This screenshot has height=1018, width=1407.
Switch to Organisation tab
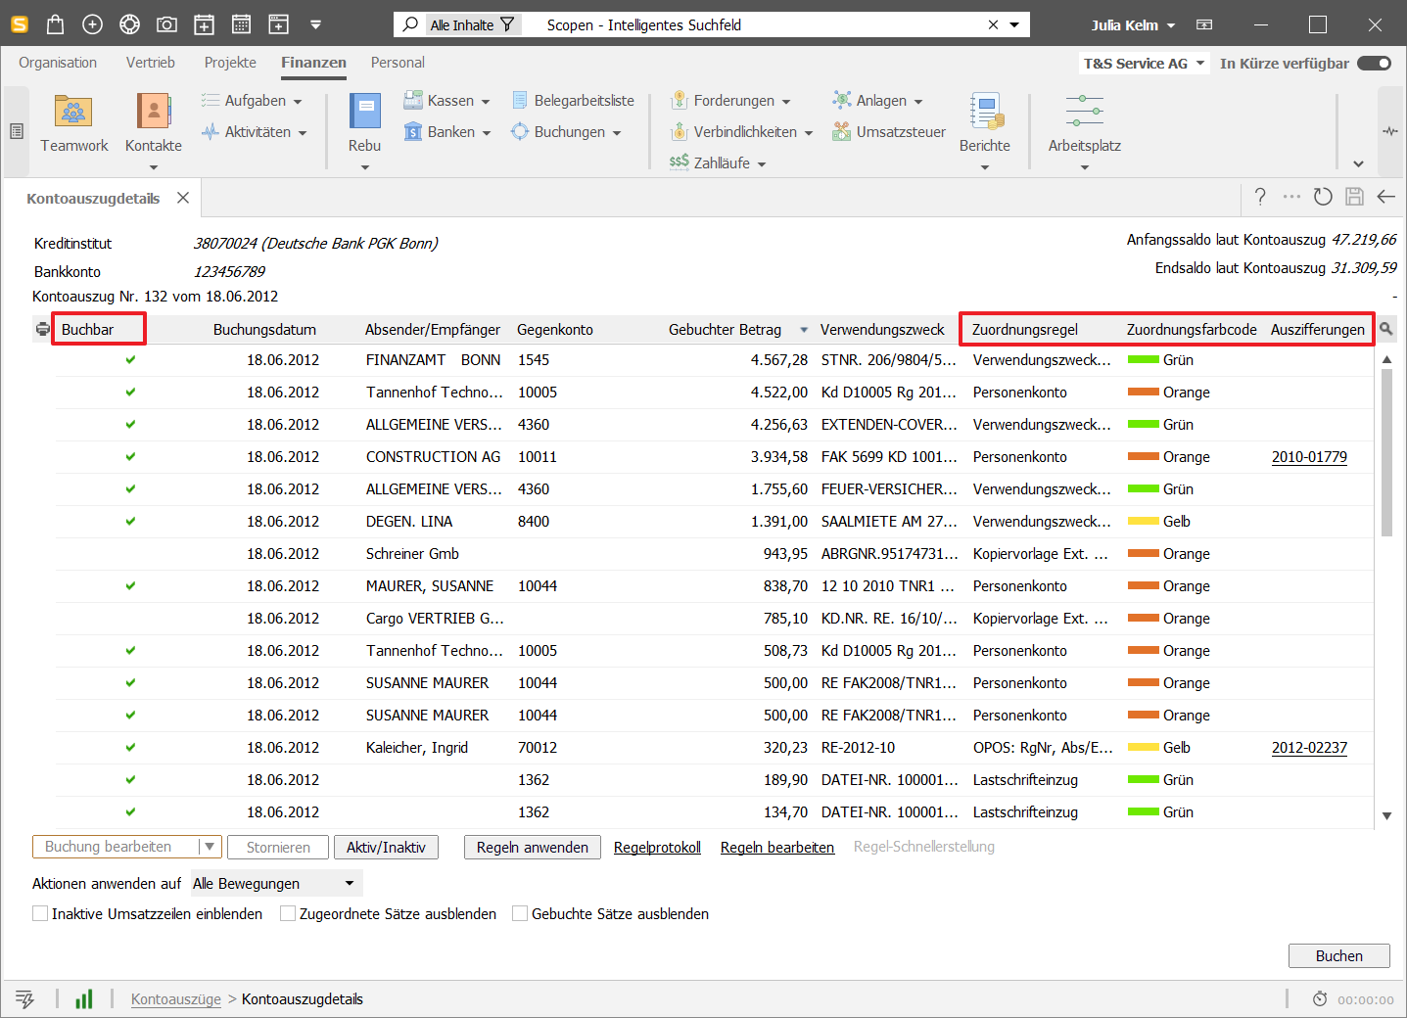click(58, 63)
